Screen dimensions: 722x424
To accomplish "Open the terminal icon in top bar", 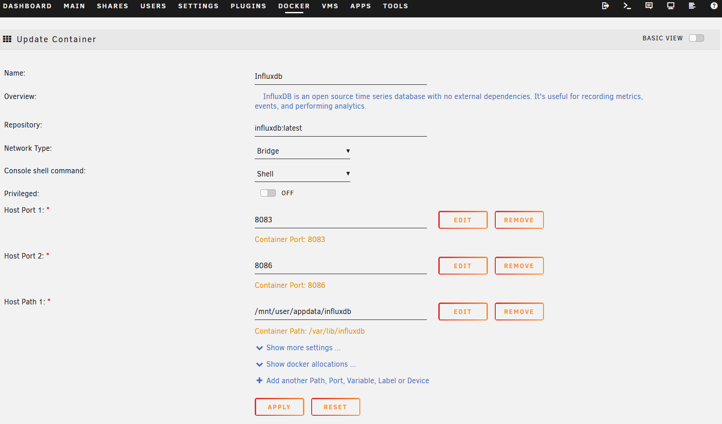I will pos(627,6).
